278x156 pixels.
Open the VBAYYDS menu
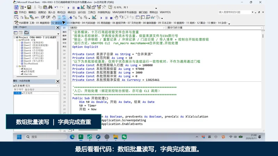tap(165, 12)
